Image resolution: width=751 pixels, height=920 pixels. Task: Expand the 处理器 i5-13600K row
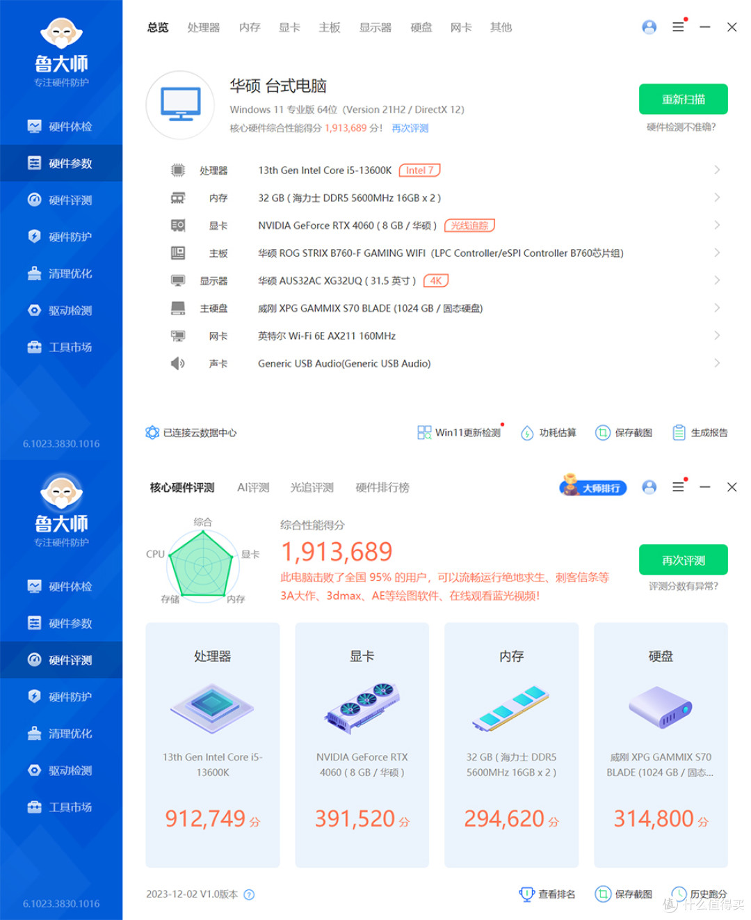[x=445, y=170]
